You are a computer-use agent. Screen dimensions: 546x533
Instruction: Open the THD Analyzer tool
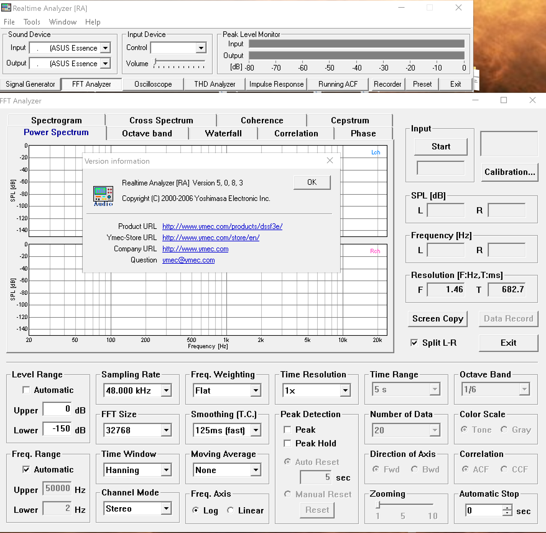pyautogui.click(x=215, y=84)
